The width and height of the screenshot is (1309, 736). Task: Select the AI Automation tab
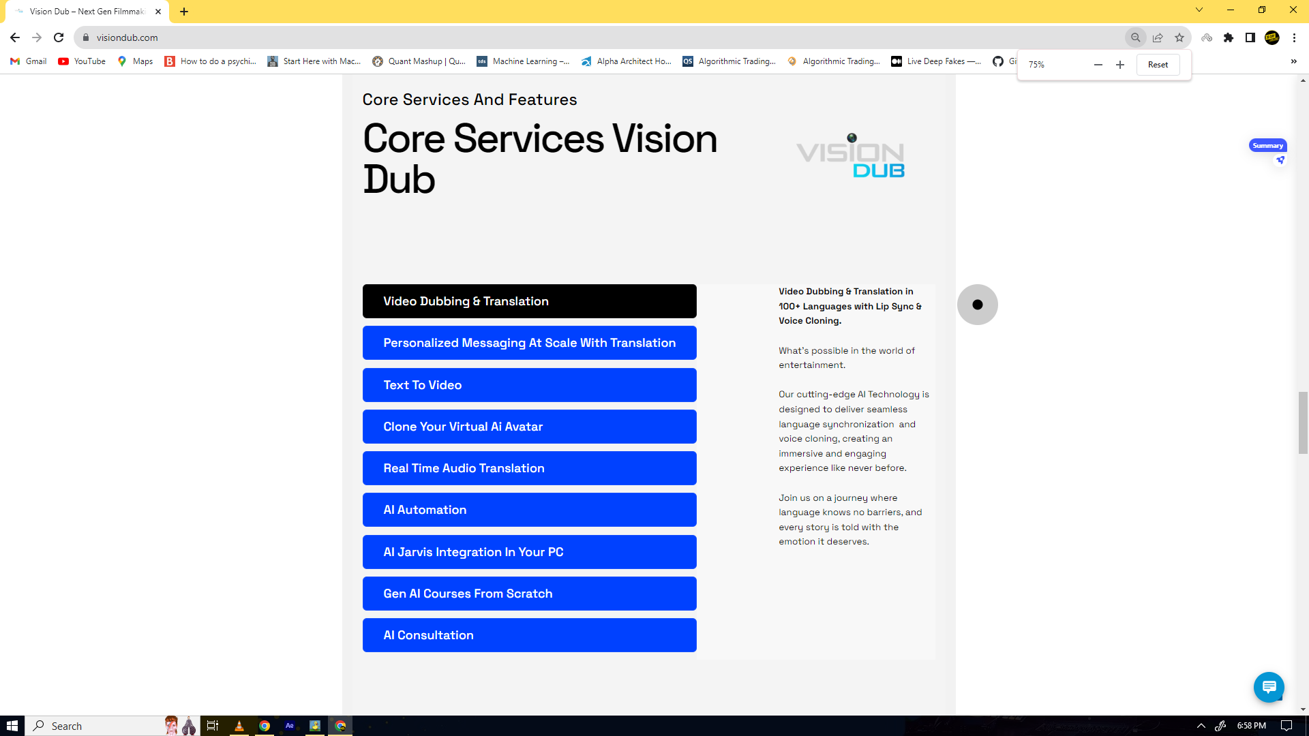point(529,510)
